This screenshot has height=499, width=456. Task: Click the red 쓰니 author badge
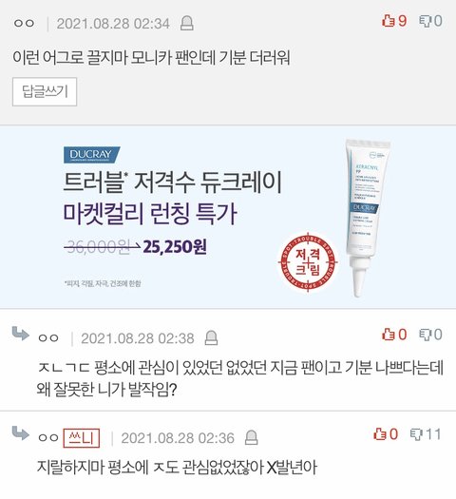82,438
